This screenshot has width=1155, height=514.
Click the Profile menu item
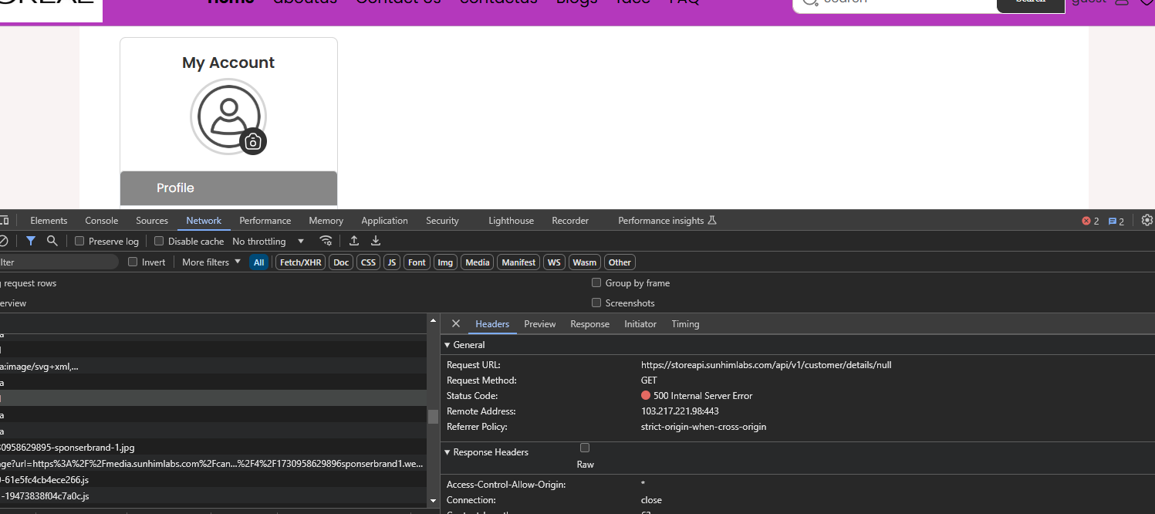click(x=228, y=188)
